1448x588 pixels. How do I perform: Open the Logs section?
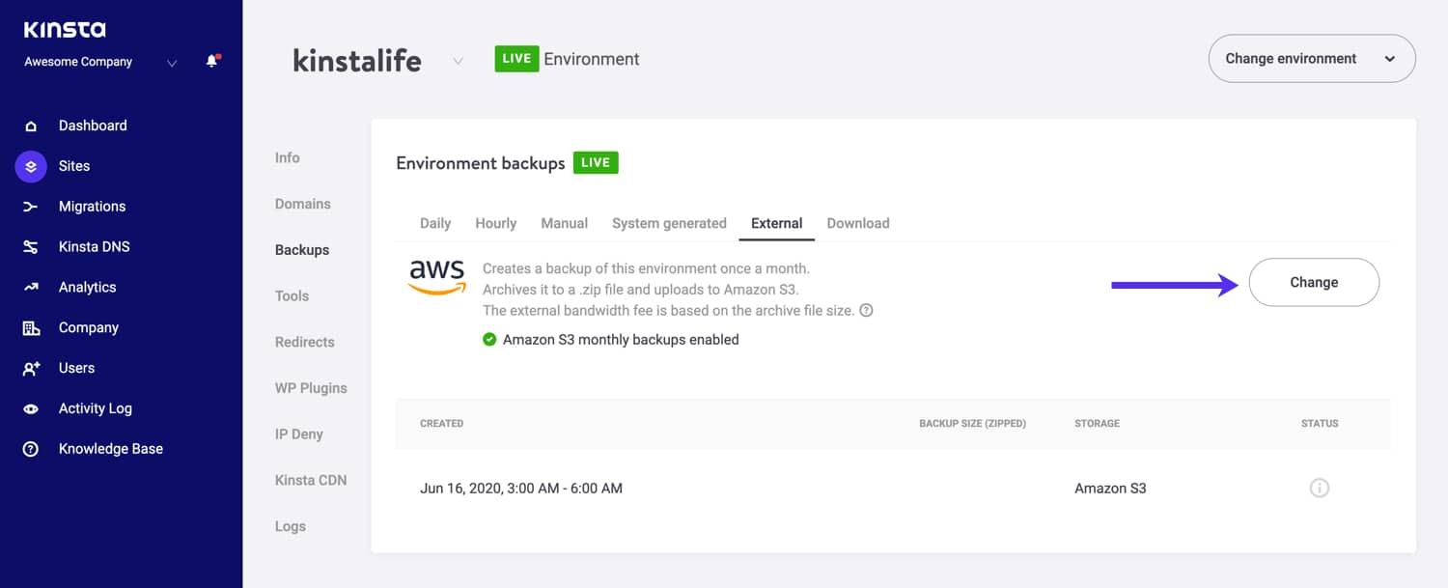291,527
